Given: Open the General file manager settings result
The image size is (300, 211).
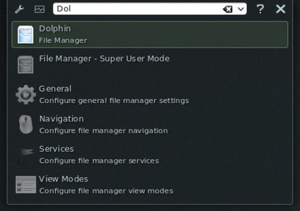Looking at the screenshot, I should pos(150,95).
